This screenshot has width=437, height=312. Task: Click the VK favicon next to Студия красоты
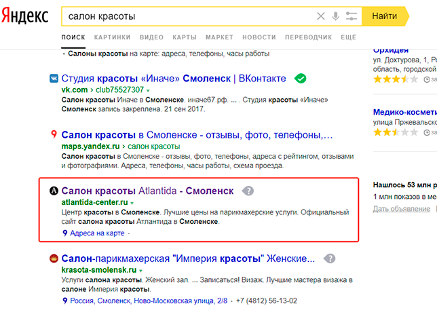tap(54, 78)
